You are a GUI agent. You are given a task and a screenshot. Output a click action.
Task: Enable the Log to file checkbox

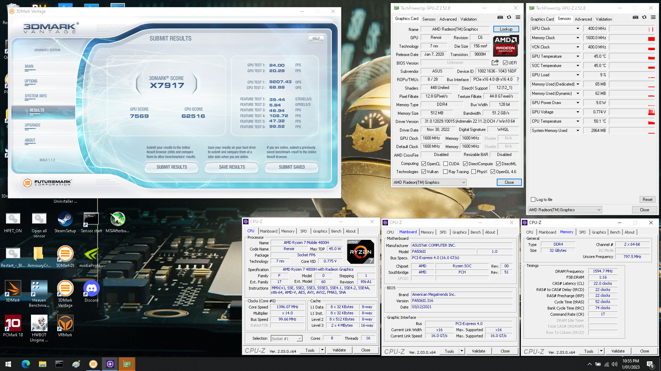coord(533,200)
